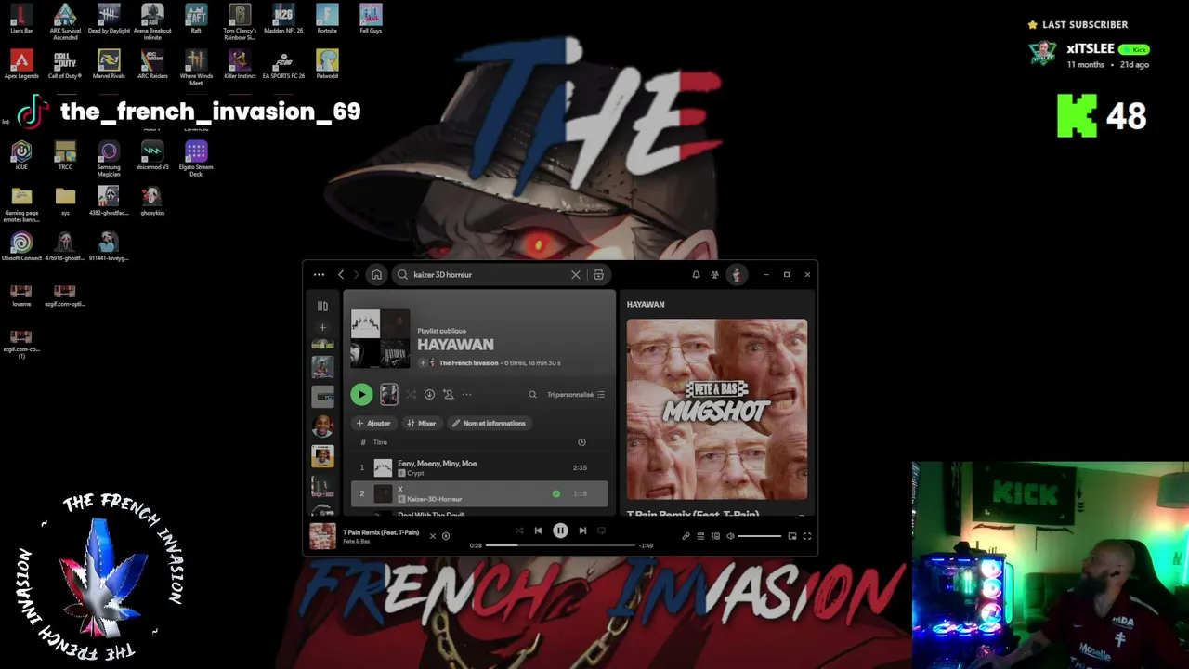Skip to the next track

coord(582,531)
